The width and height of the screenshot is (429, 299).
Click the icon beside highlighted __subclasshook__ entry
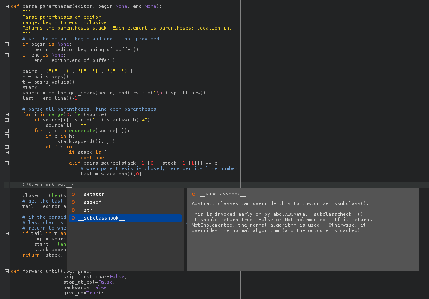click(x=73, y=218)
